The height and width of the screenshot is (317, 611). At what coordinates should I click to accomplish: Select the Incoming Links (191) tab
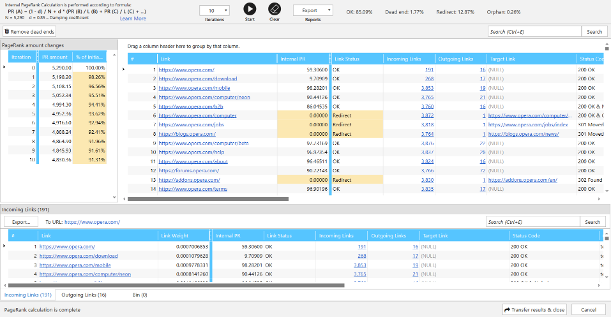[x=28, y=295]
